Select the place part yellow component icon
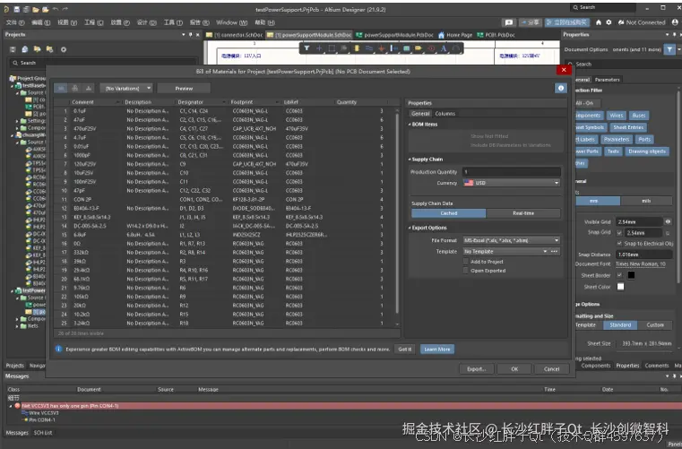 [357, 48]
